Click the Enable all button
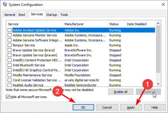The width and height of the screenshot is (168, 113). click(121, 92)
